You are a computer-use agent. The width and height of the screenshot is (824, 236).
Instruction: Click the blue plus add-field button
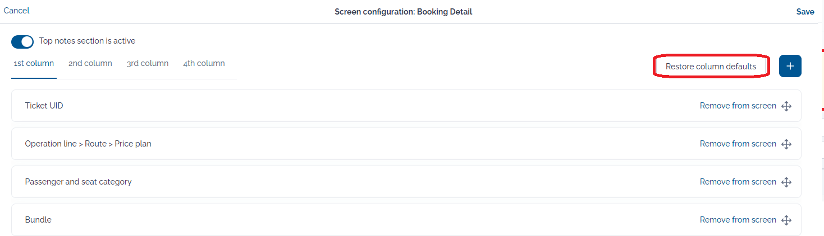[x=790, y=66]
